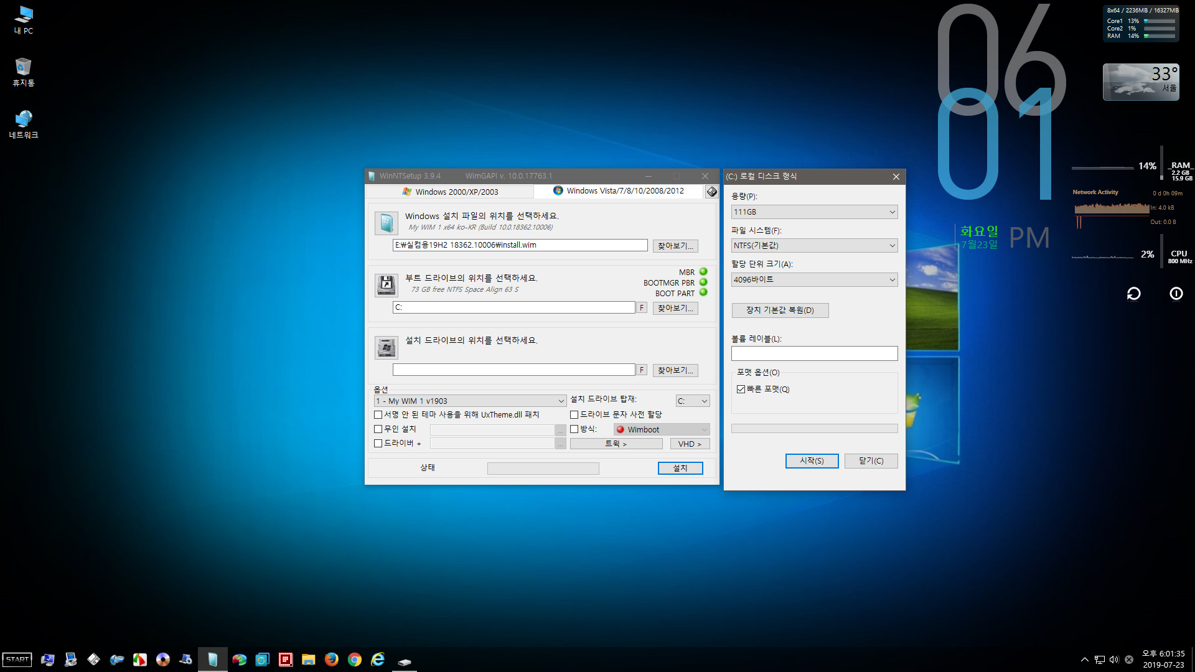Click the disc media icon on taskbar
The height and width of the screenshot is (672, 1195).
coord(162,660)
